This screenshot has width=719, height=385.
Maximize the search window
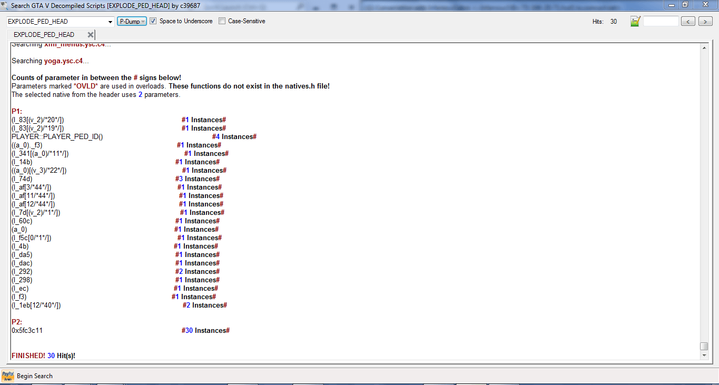[x=685, y=5]
